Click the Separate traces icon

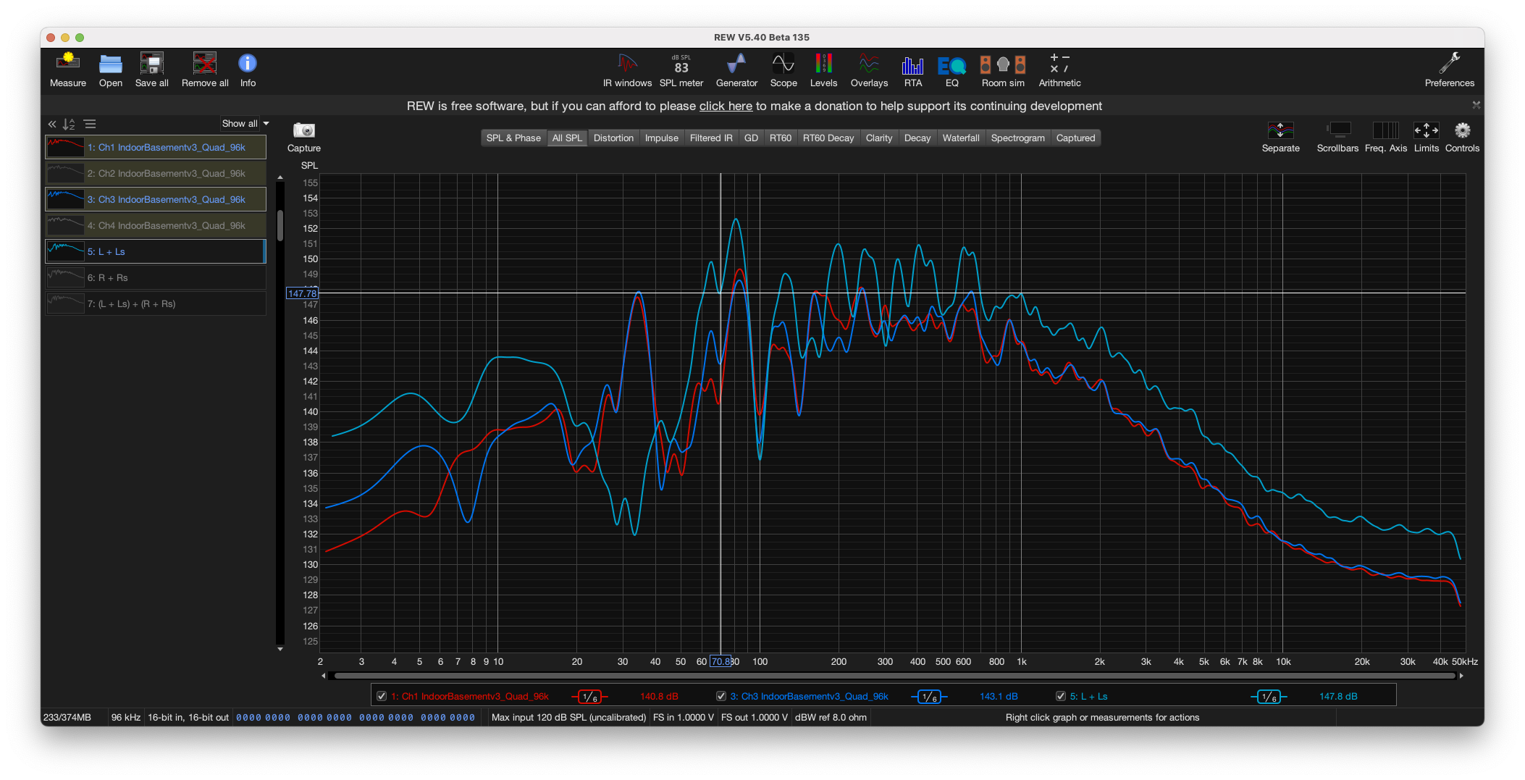click(1280, 136)
